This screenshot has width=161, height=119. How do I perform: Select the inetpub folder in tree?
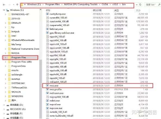click(x=15, y=31)
